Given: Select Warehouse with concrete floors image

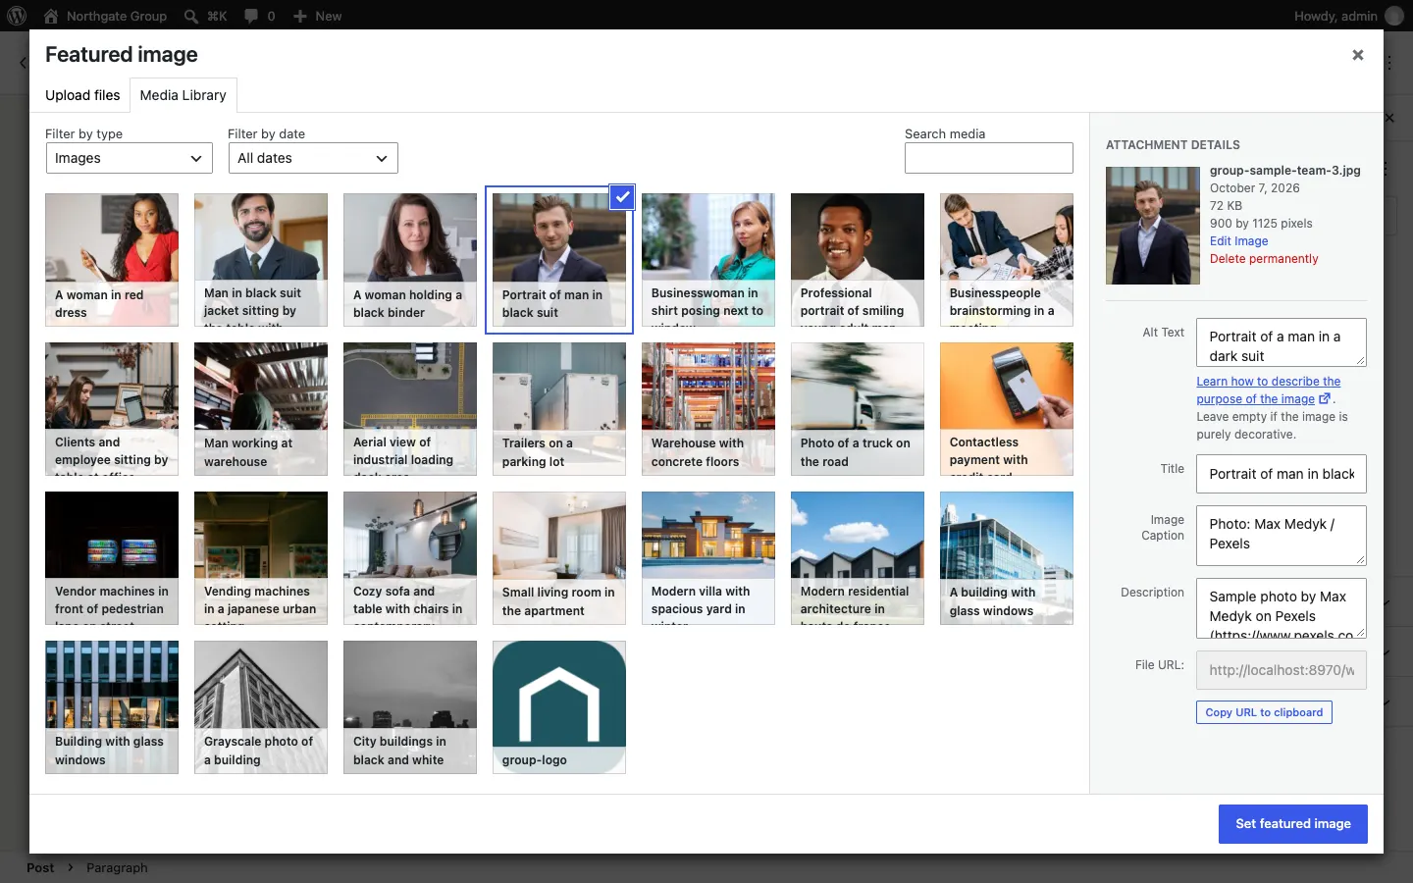Looking at the screenshot, I should 708,409.
